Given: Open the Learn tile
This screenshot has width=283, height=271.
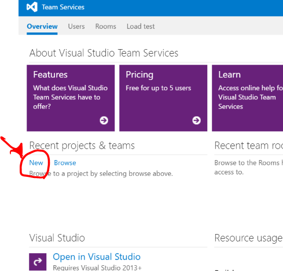Looking at the screenshot, I should [248, 98].
